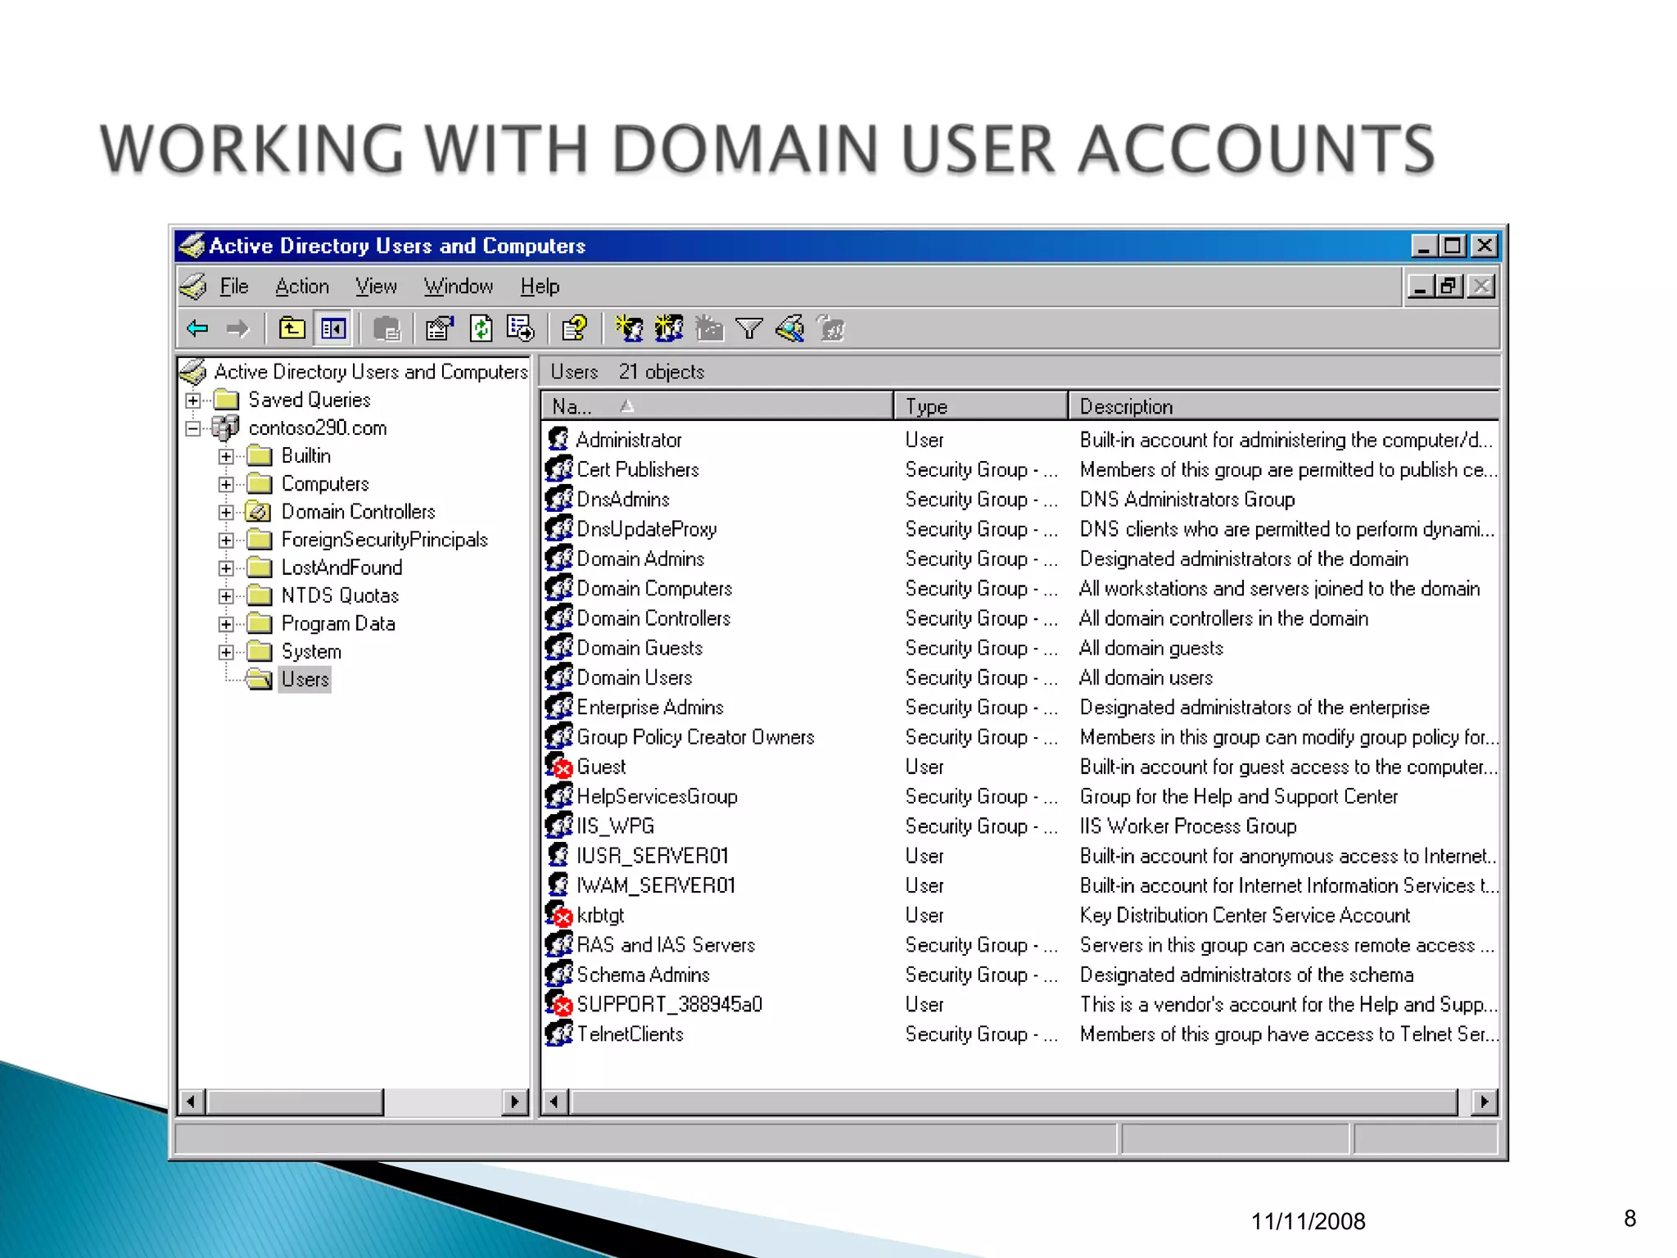Select the Domain Admins group entry
The image size is (1677, 1258).
click(640, 559)
